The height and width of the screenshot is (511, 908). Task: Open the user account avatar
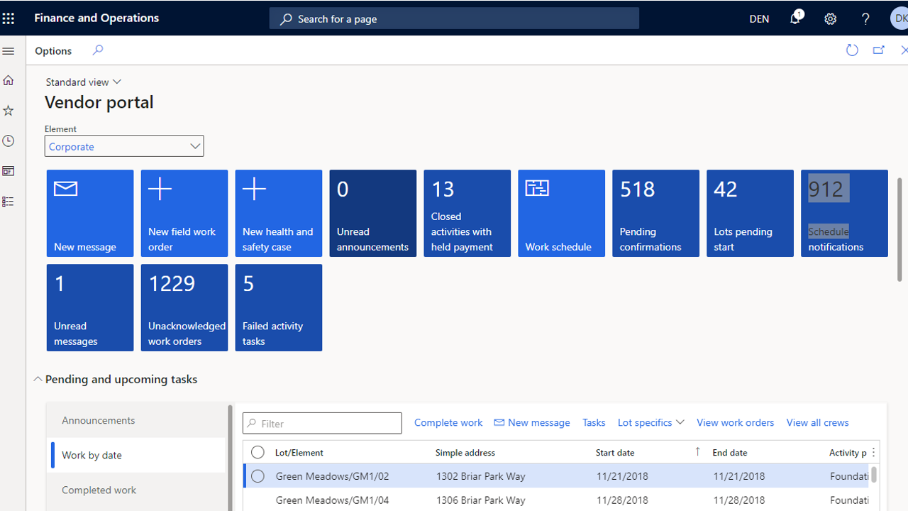click(899, 18)
